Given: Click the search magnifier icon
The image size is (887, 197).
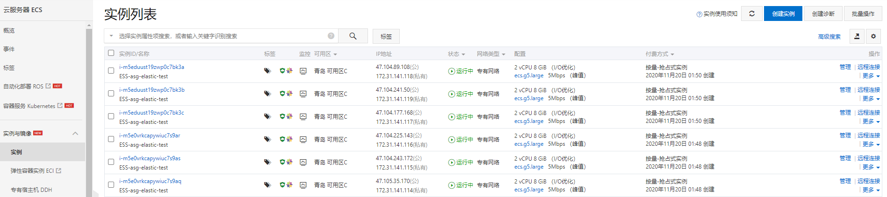Looking at the screenshot, I should pos(353,36).
